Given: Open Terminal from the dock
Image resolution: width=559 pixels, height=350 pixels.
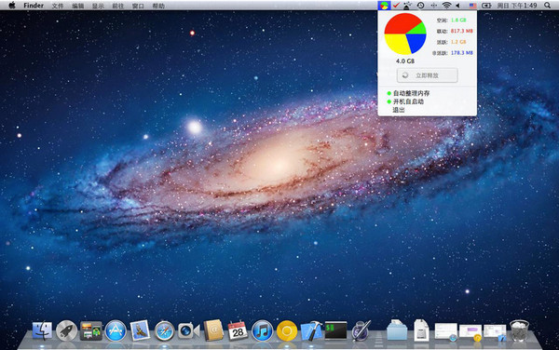Looking at the screenshot, I should pyautogui.click(x=335, y=330).
